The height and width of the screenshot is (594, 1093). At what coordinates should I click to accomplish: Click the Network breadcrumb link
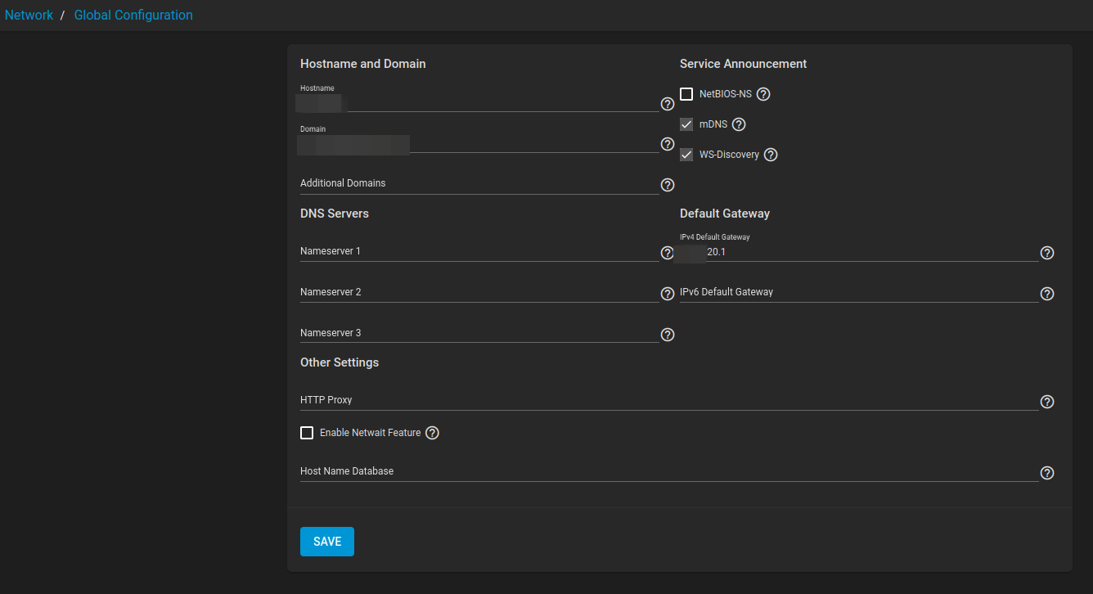29,15
